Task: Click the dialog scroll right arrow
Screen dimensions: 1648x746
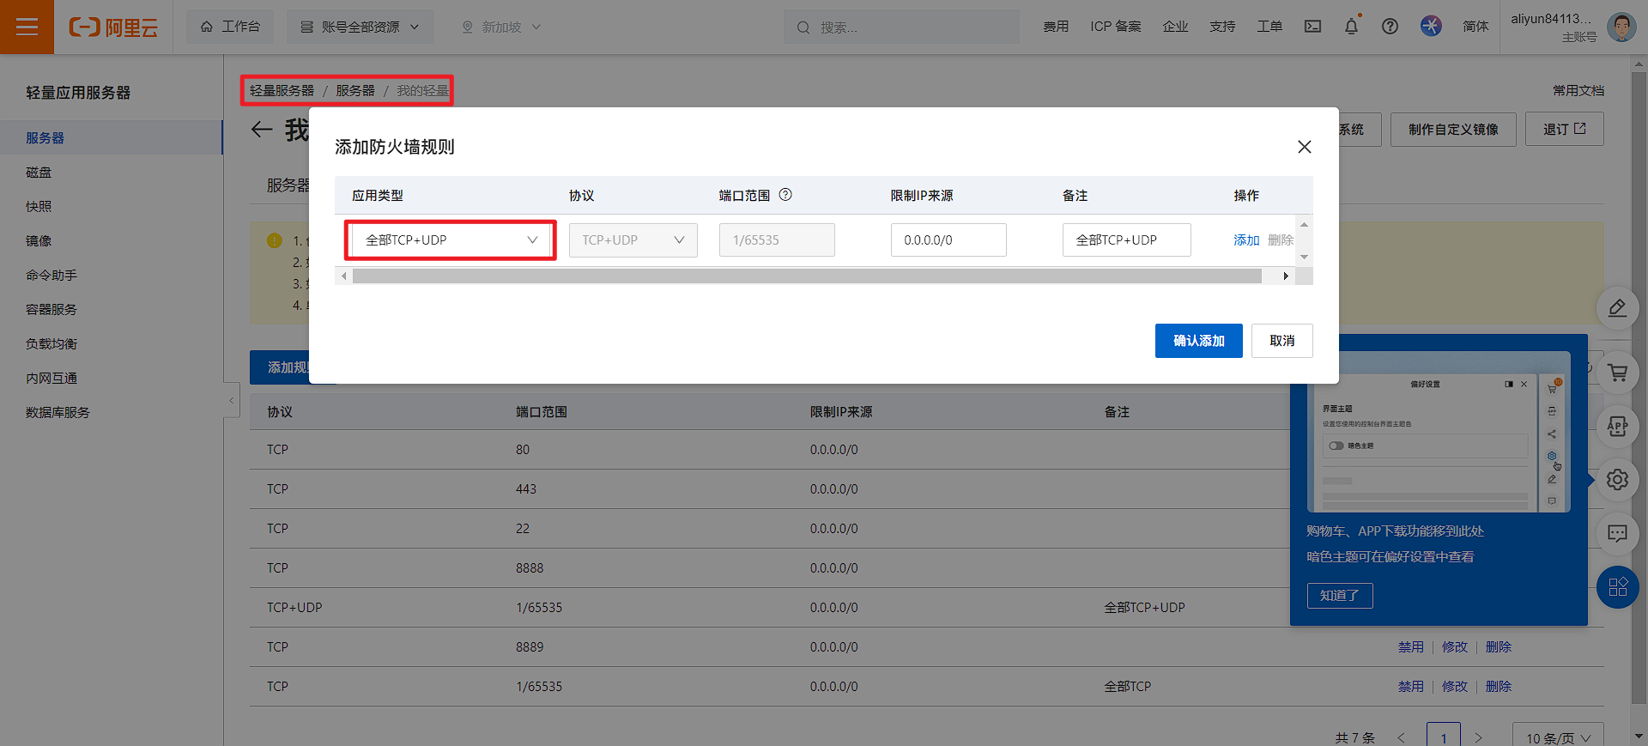Action: pos(1286,276)
